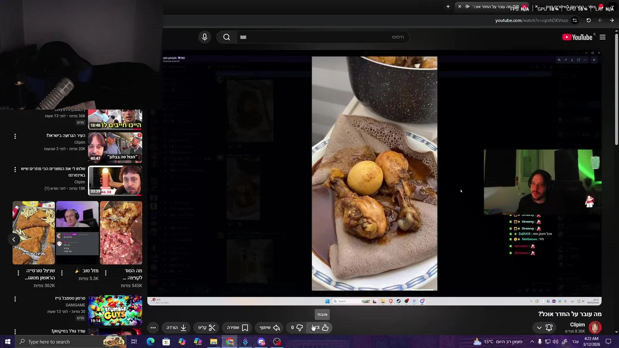Open the weather 15°C widget
The height and width of the screenshot is (348, 619).
point(498,342)
